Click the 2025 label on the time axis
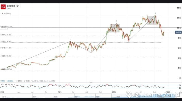182x101 pixels. pyautogui.click(x=114, y=92)
